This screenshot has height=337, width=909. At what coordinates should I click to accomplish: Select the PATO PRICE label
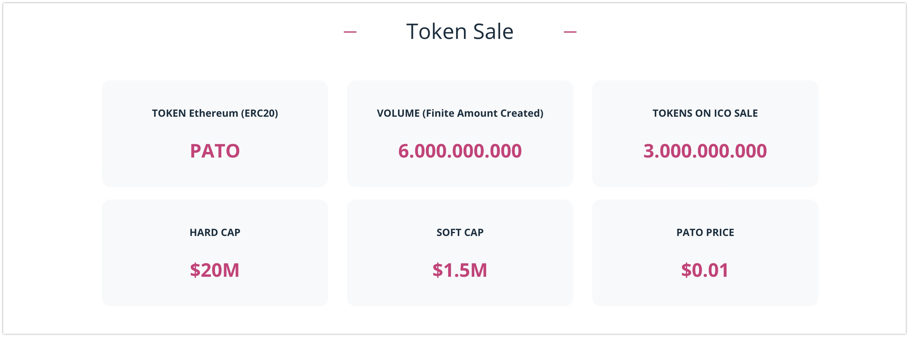pyautogui.click(x=705, y=233)
